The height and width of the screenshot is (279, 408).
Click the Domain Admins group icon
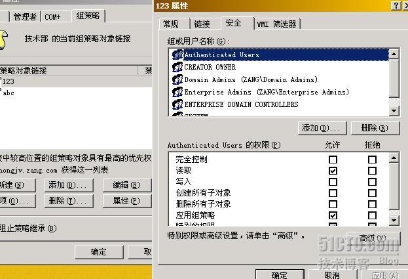click(177, 79)
